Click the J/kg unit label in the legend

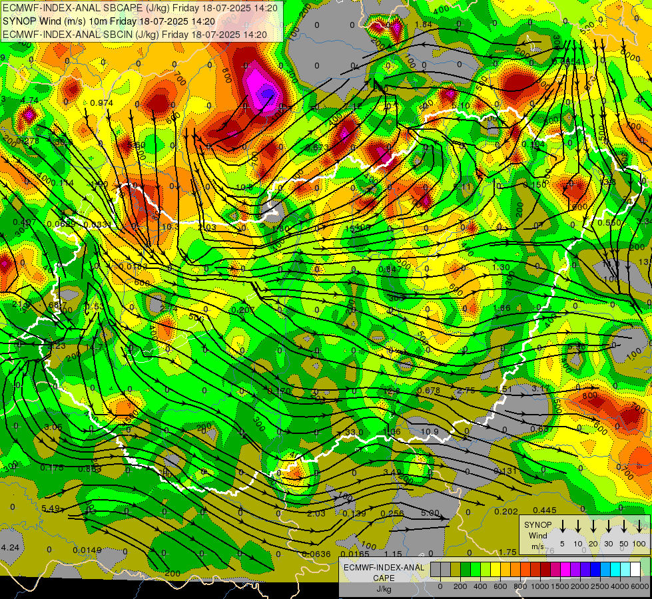pyautogui.click(x=384, y=589)
